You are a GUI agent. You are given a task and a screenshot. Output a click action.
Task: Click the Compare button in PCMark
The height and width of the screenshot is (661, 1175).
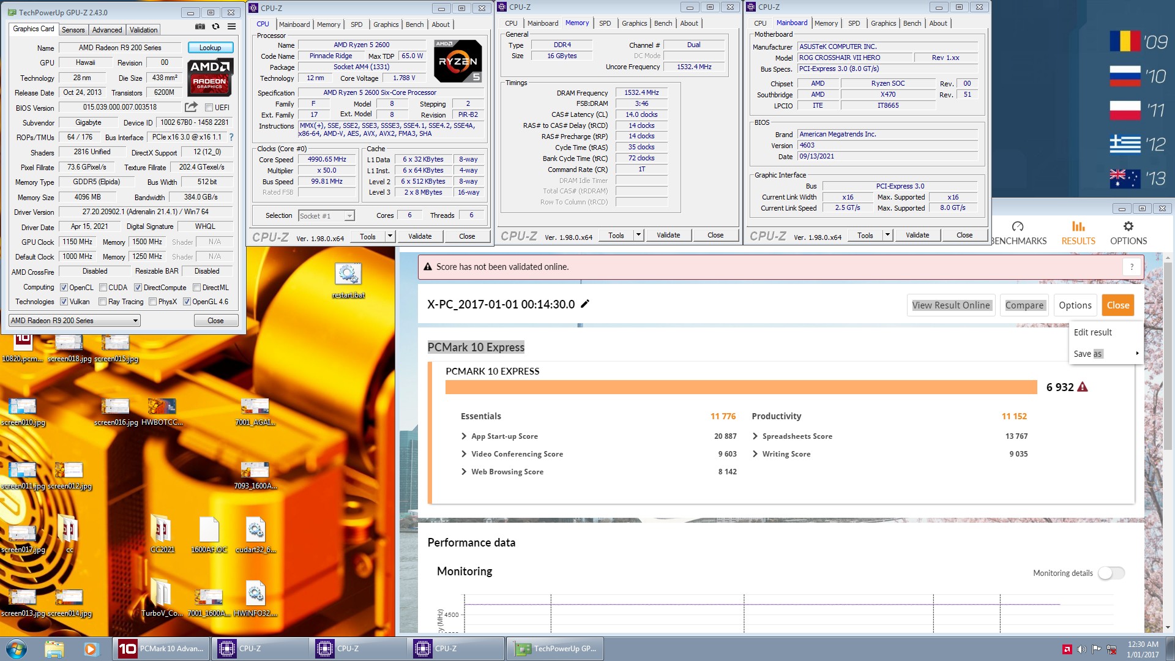1024,305
